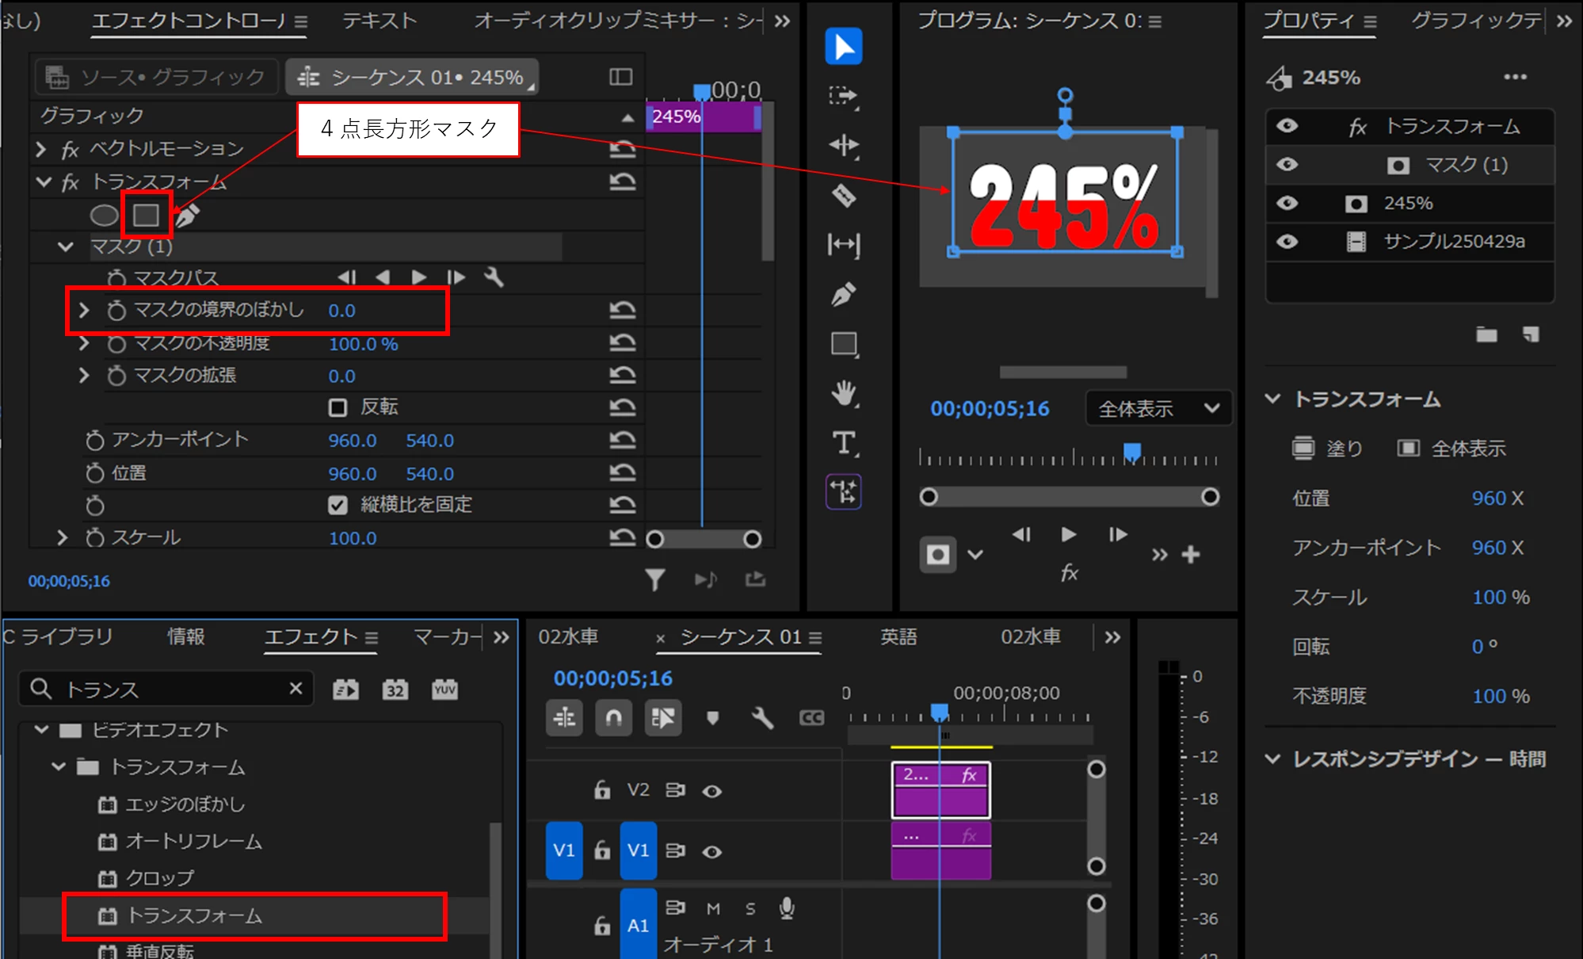Open the 情報 panel tab
Screen dimensions: 1583x959
click(186, 636)
